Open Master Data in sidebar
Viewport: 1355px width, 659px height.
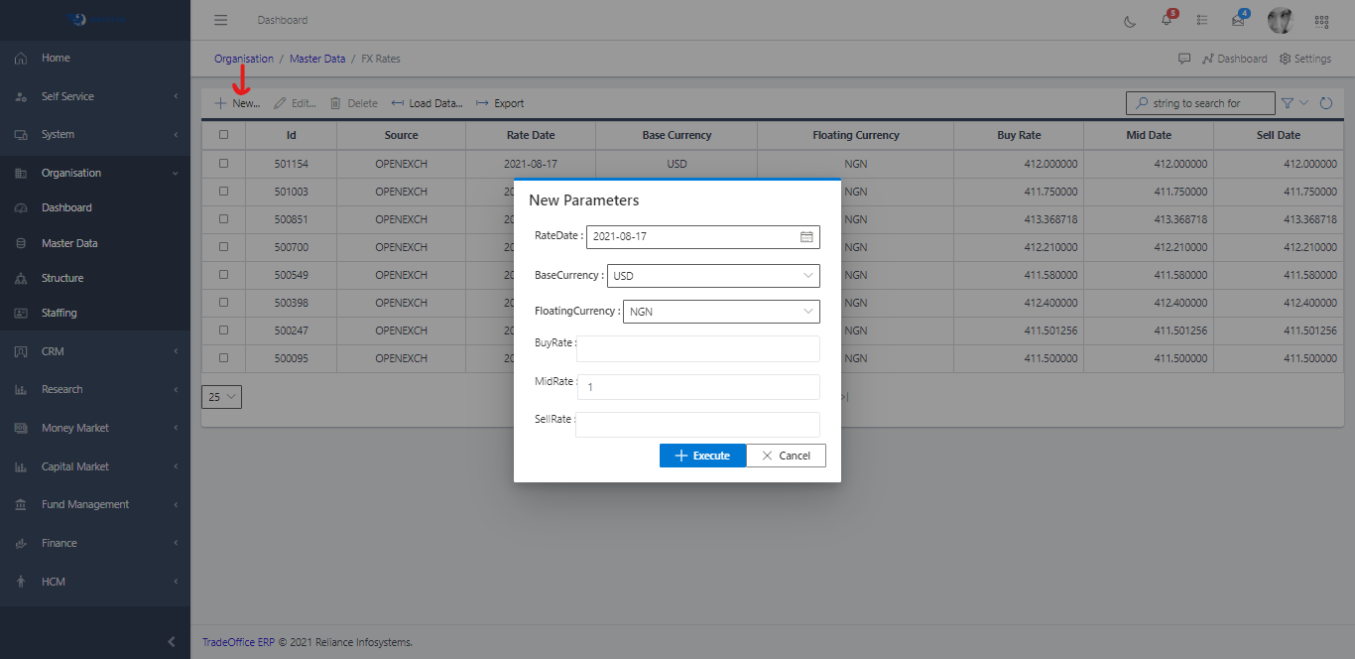pos(69,243)
